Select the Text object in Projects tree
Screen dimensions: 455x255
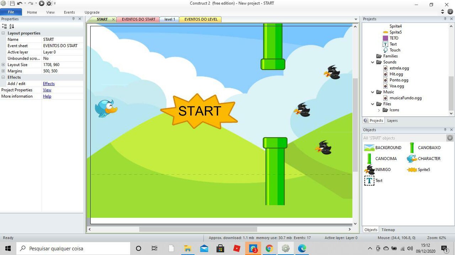[390, 44]
